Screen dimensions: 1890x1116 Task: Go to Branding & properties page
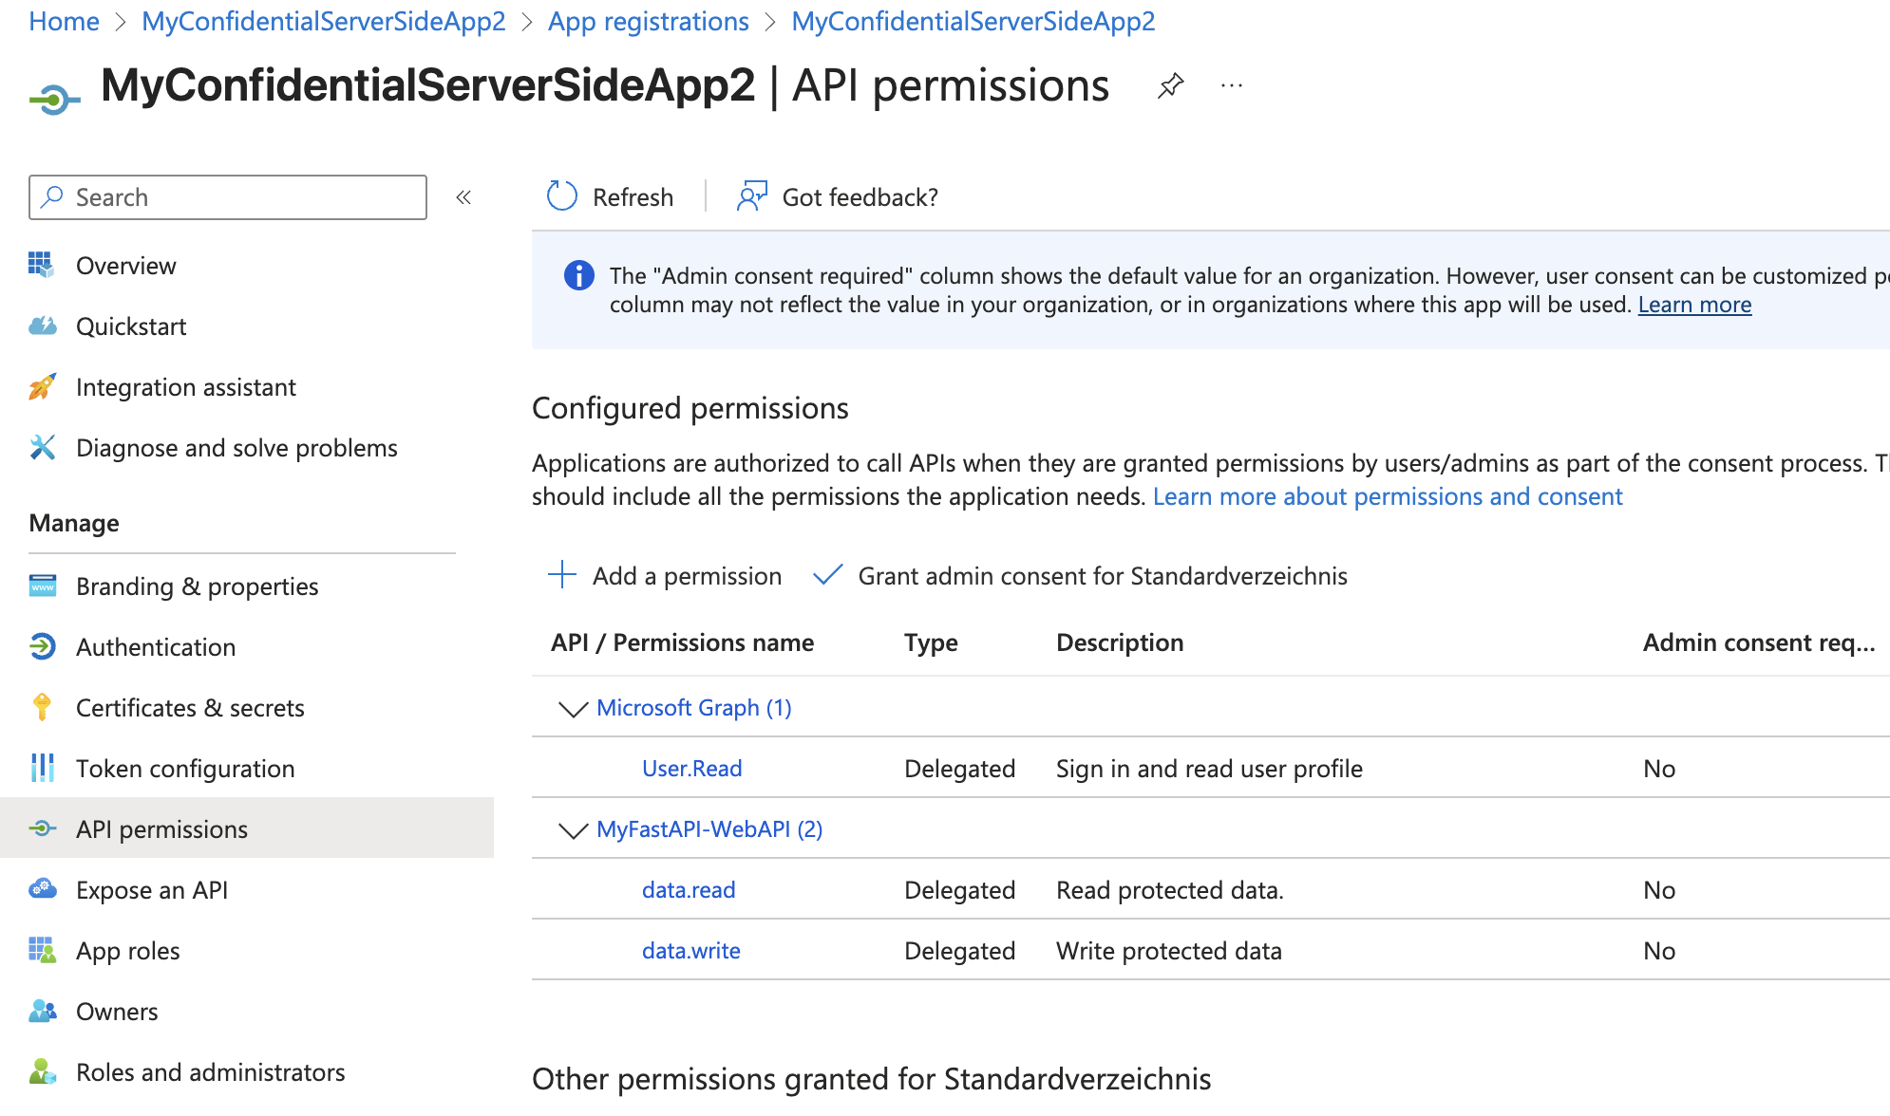(x=197, y=586)
